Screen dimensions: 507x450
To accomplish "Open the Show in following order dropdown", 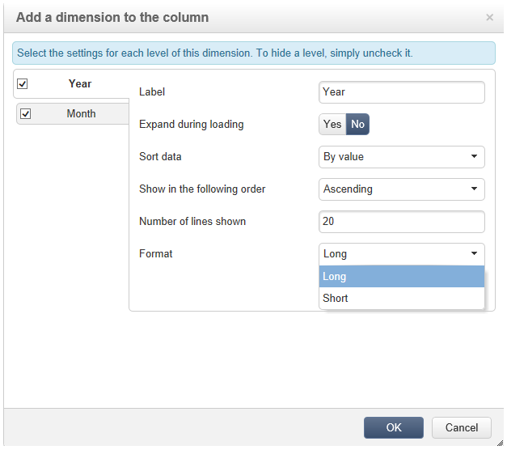I will point(401,189).
